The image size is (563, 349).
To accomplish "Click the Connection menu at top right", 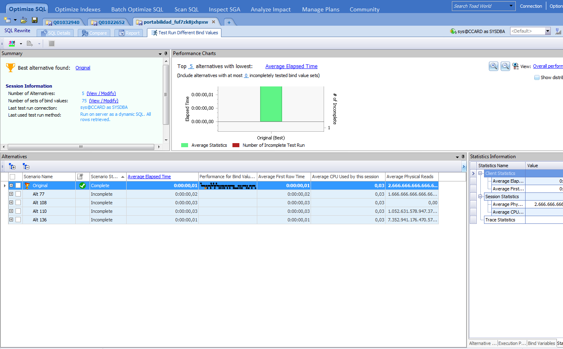I will [x=531, y=6].
